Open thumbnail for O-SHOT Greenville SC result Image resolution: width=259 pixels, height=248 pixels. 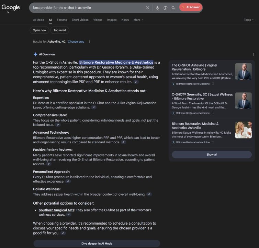243,101
